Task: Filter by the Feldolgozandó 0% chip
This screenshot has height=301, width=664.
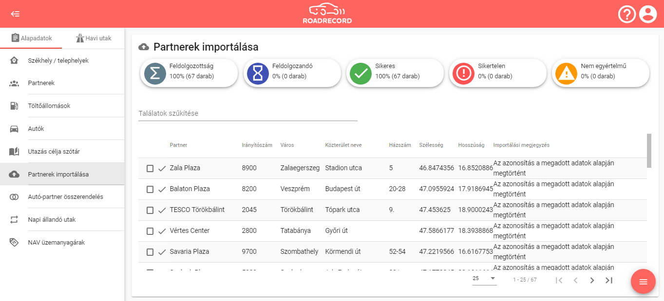Action: coord(292,73)
